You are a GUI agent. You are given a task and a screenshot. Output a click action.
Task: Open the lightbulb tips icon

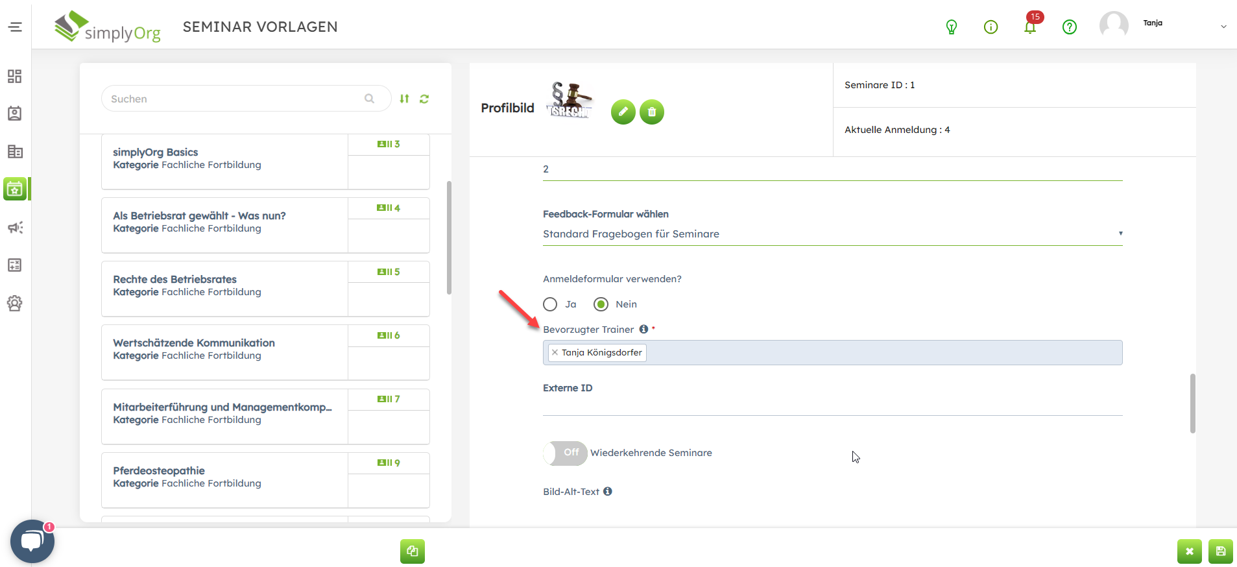tap(951, 27)
